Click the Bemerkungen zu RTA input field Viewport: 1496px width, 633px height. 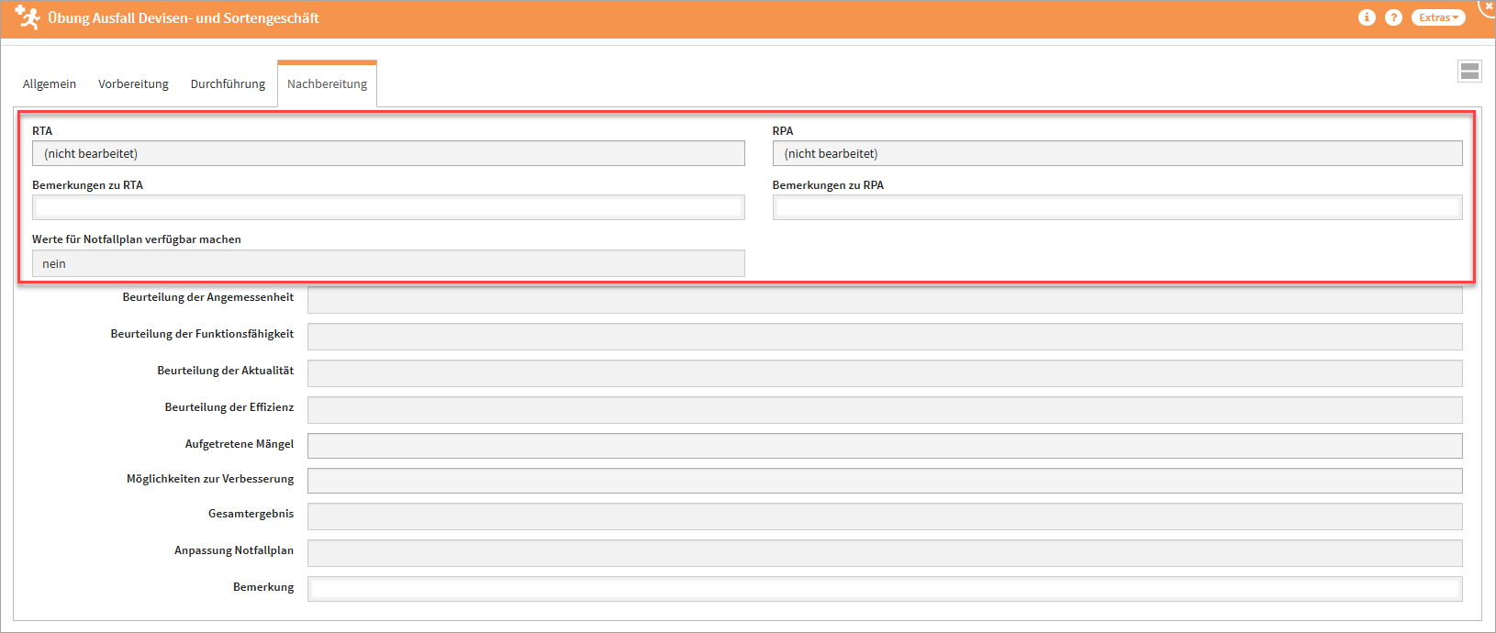point(388,208)
